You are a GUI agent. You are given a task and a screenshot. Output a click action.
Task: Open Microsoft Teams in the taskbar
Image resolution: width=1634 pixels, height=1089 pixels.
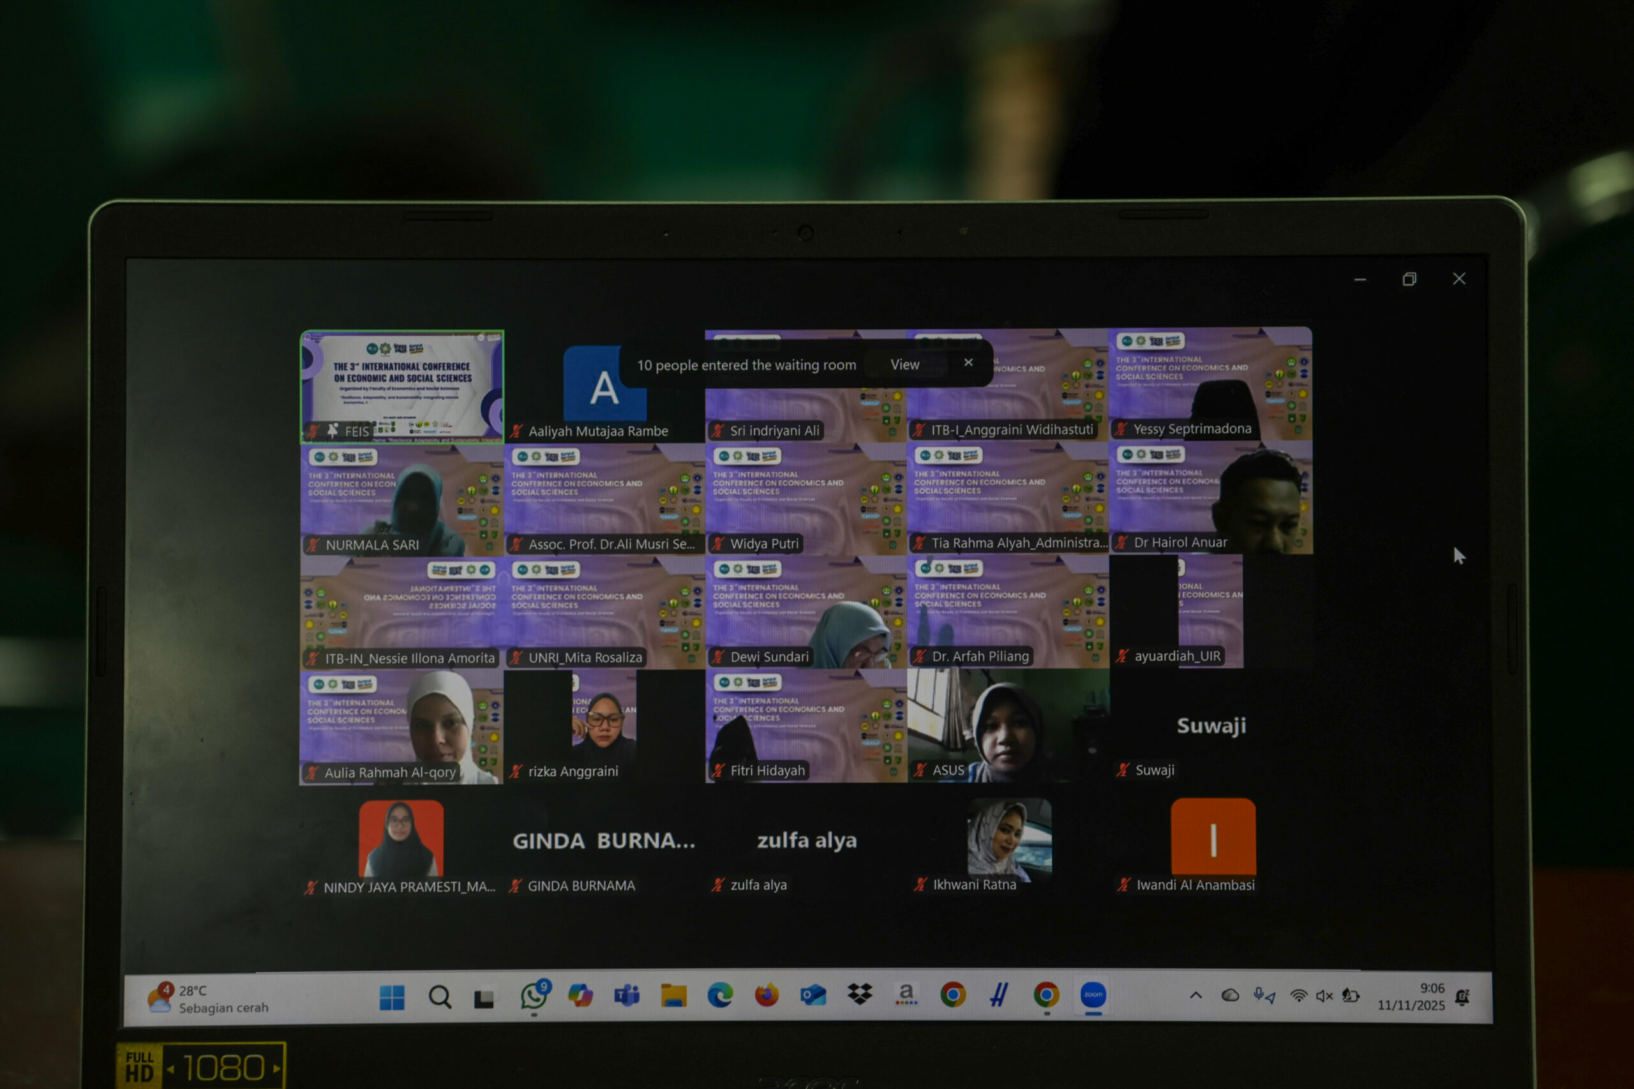coord(626,996)
